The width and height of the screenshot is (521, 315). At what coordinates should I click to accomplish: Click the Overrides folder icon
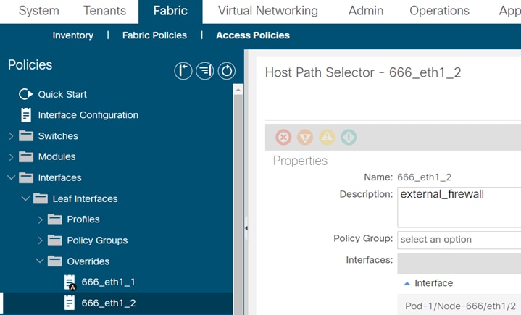55,261
